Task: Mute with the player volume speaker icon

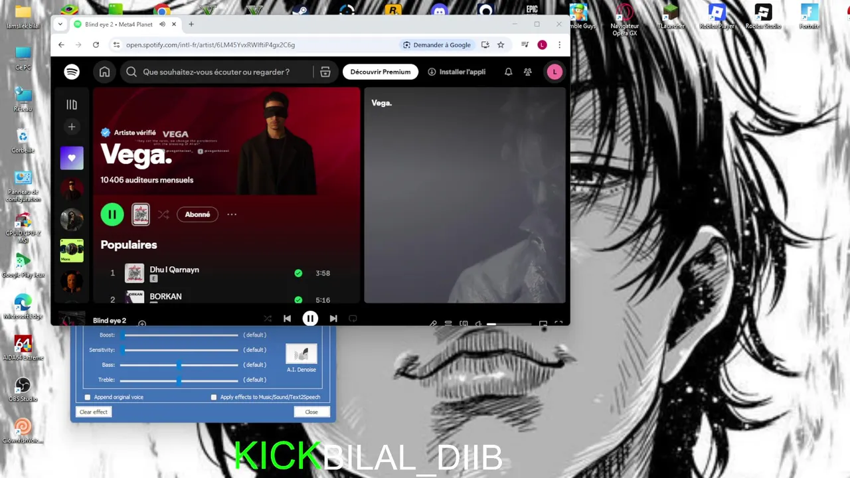Action: click(478, 323)
